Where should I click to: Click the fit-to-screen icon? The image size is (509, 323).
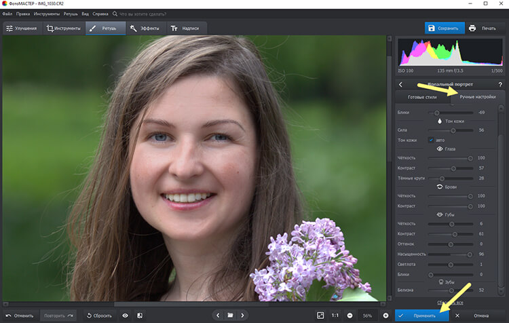(320, 316)
